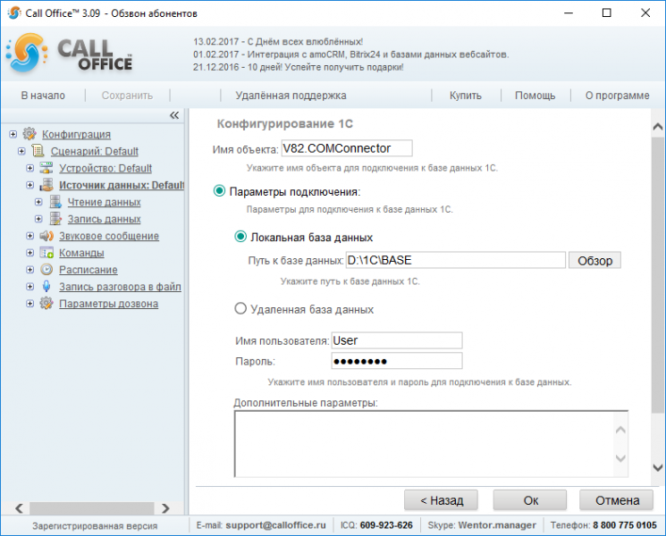This screenshot has height=536, width=666.
Task: Click the Пароль input field
Action: click(x=397, y=361)
